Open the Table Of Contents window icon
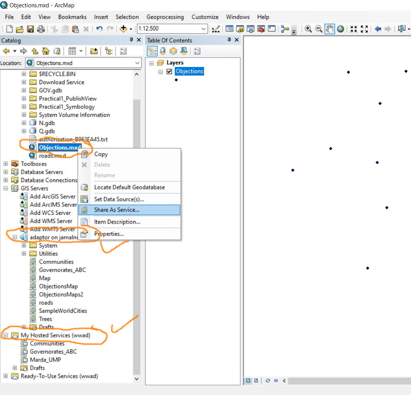This screenshot has width=411, height=395. click(229, 28)
